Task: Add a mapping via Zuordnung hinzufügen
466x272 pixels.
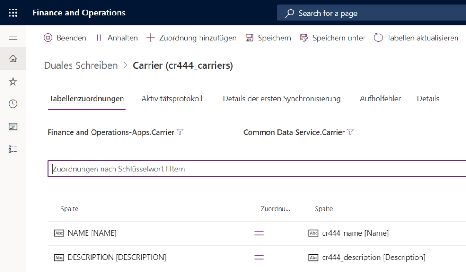Action: click(x=191, y=38)
